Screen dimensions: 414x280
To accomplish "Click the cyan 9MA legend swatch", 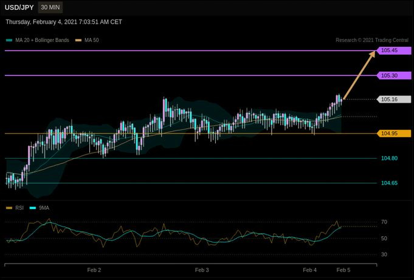I will coord(33,208).
